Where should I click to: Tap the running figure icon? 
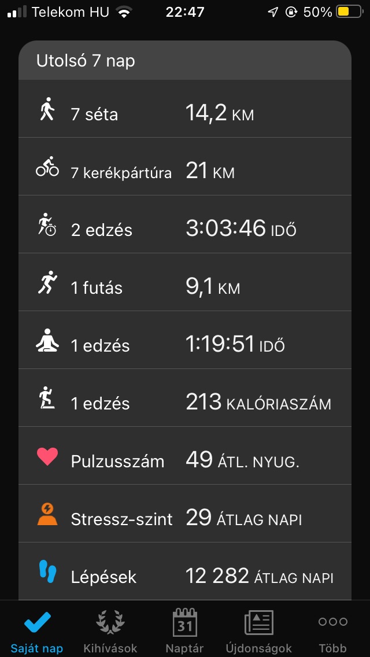(x=47, y=282)
